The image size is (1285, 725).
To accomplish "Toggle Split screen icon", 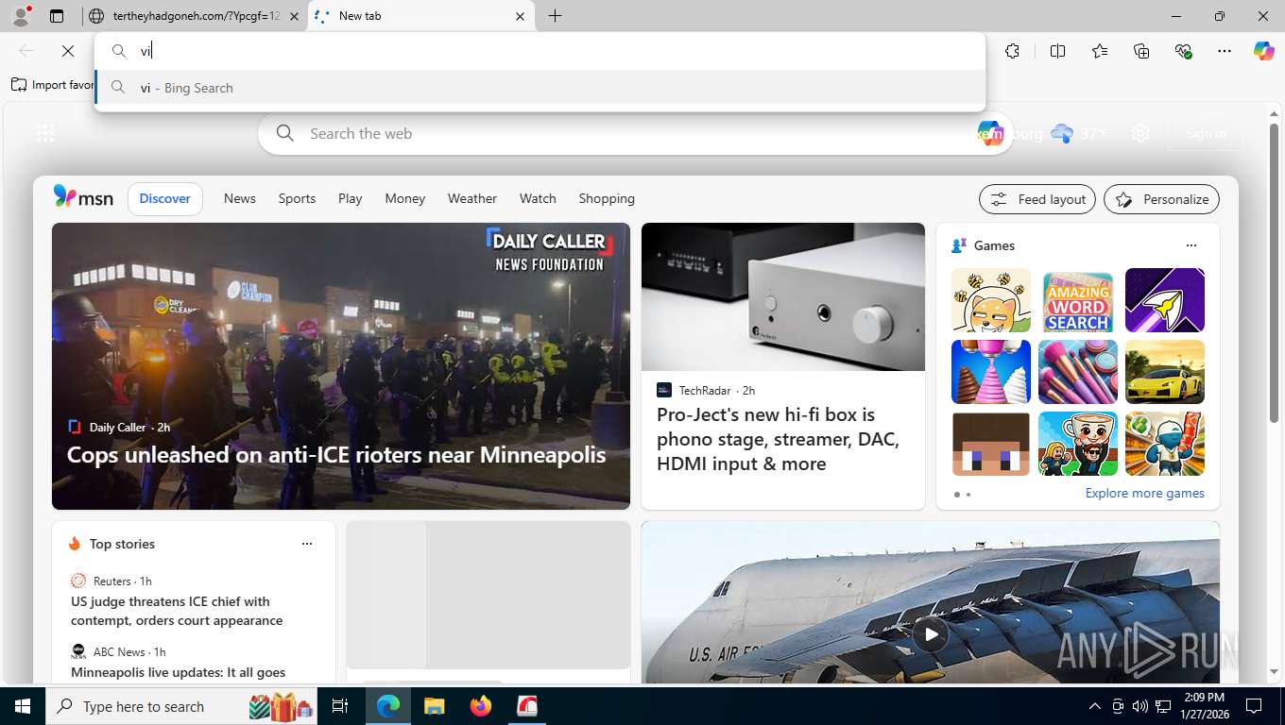I will coord(1058,51).
